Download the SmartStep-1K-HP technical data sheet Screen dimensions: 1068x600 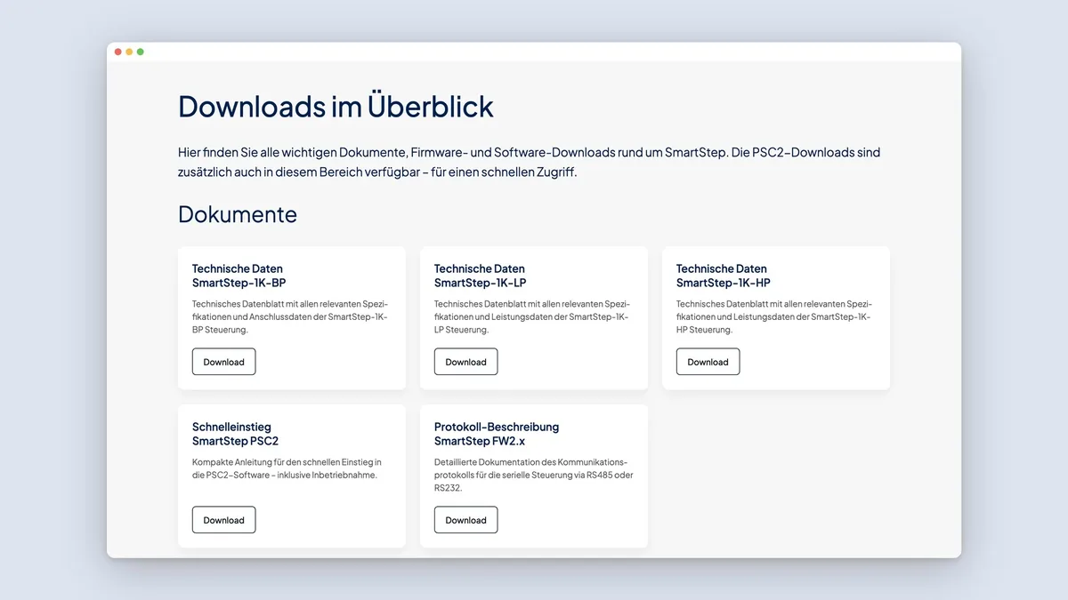click(x=708, y=362)
